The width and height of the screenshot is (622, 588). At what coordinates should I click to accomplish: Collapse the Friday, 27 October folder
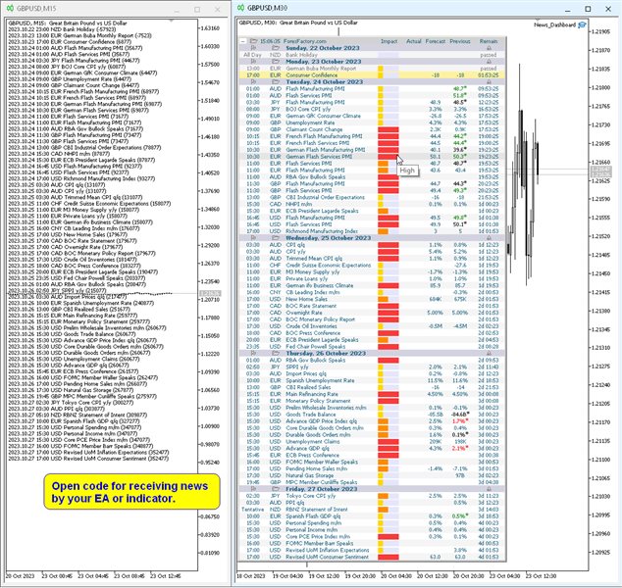pyautogui.click(x=276, y=489)
